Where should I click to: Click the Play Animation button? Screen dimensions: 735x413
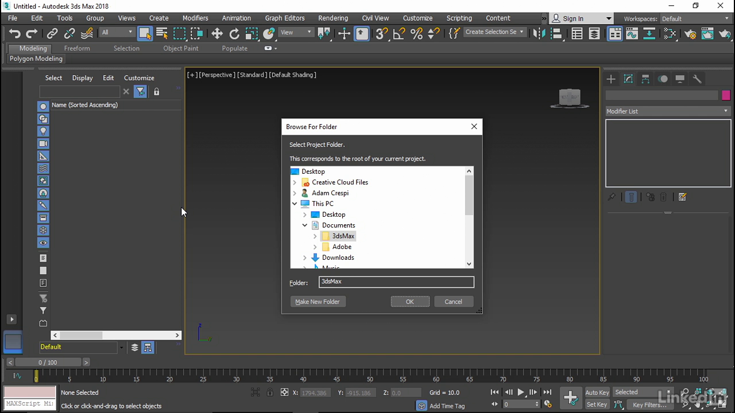pos(521,392)
